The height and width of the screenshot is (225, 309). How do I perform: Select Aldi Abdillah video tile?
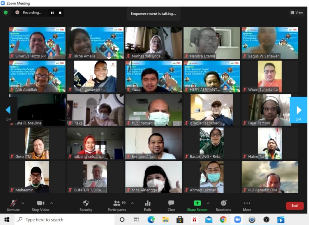pos(37,77)
